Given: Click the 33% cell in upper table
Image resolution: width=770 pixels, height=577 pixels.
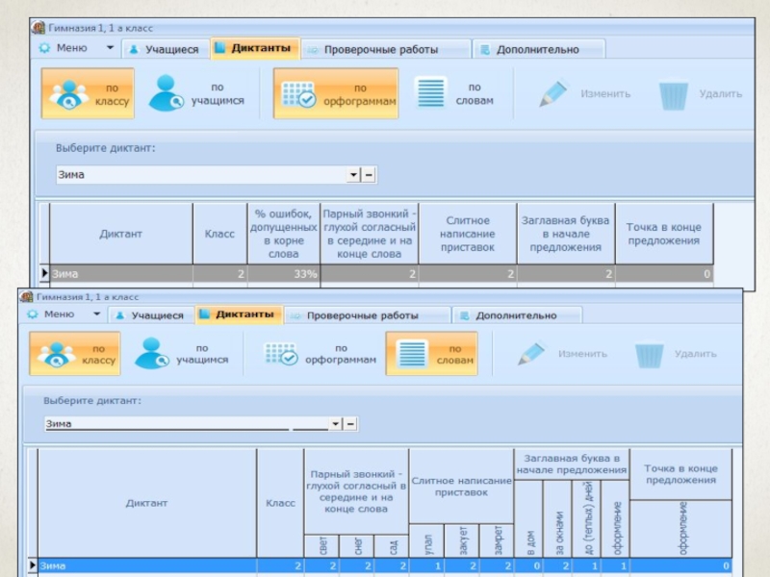Looking at the screenshot, I should (x=283, y=274).
